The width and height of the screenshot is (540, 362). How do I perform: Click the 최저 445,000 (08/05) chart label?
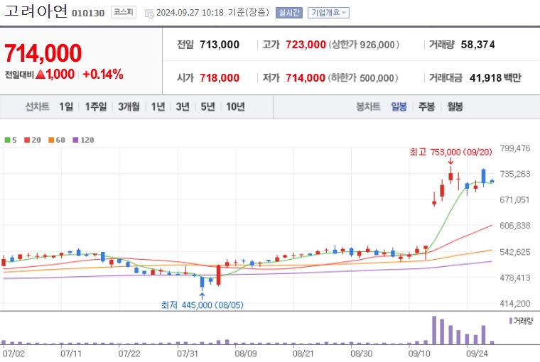202,305
